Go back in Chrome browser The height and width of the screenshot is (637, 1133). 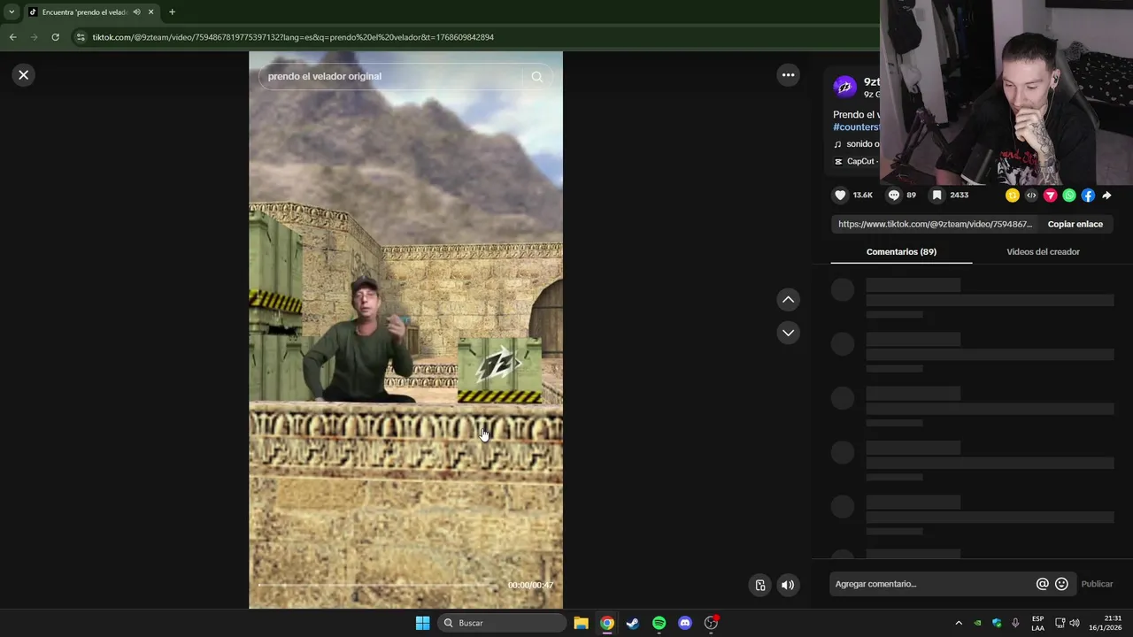point(12,37)
